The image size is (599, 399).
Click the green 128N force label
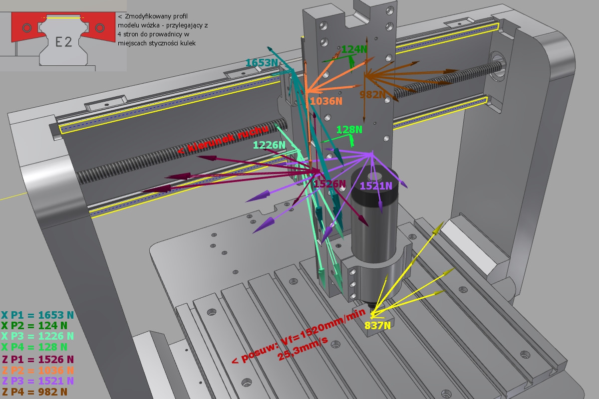point(349,130)
